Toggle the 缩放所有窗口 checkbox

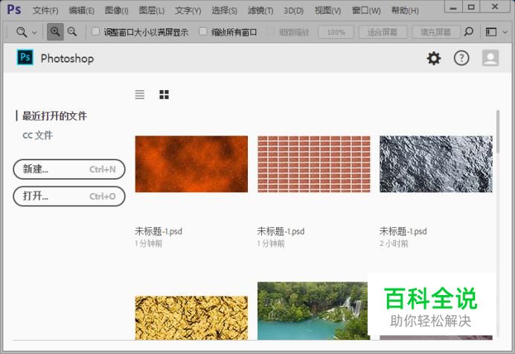pos(204,32)
